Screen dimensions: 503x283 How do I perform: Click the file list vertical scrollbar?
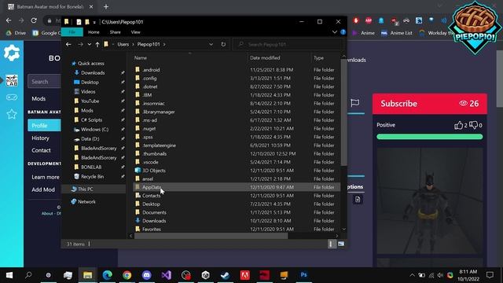coord(343,112)
